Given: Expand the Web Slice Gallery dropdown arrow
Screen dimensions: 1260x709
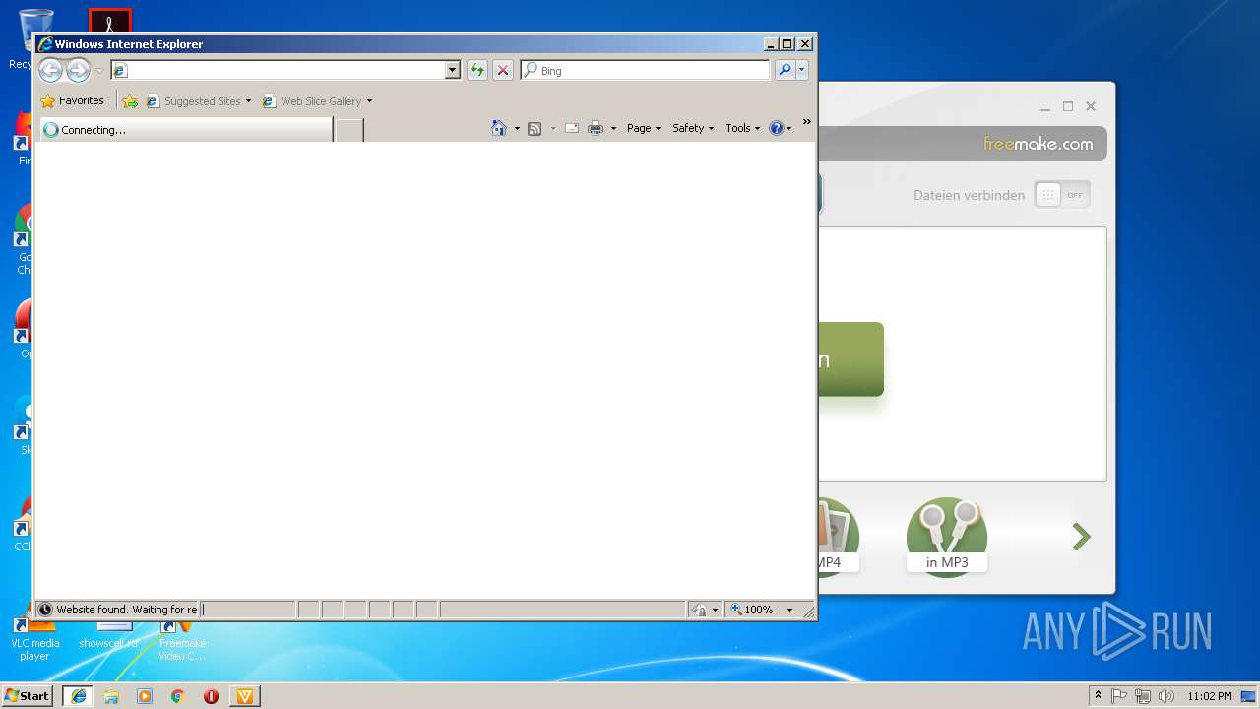Looking at the screenshot, I should tap(369, 101).
